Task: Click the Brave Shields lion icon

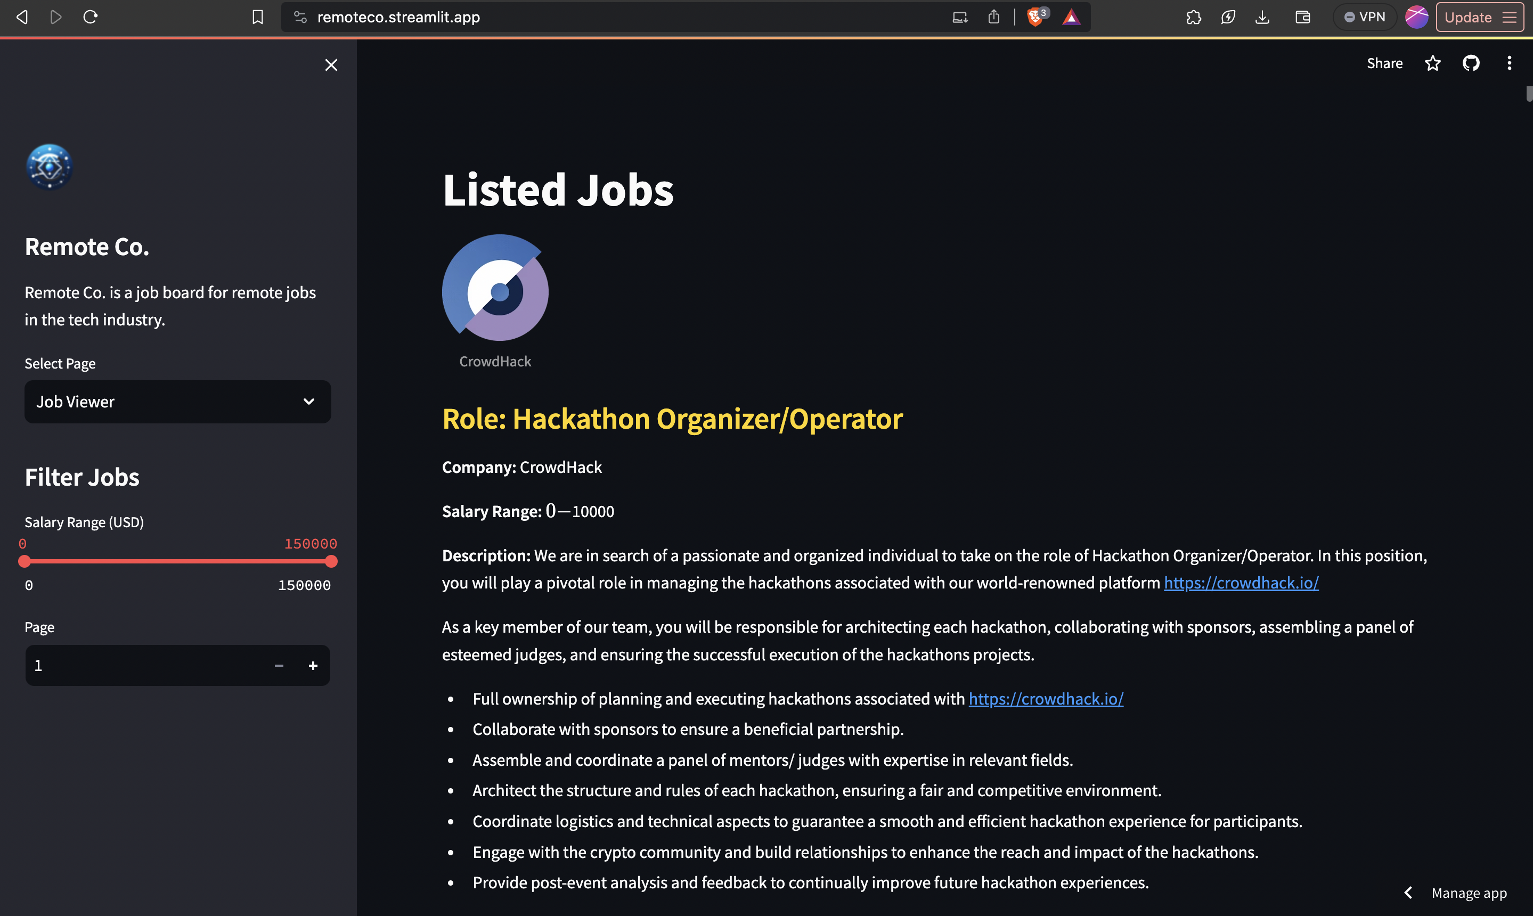Action: (1035, 17)
